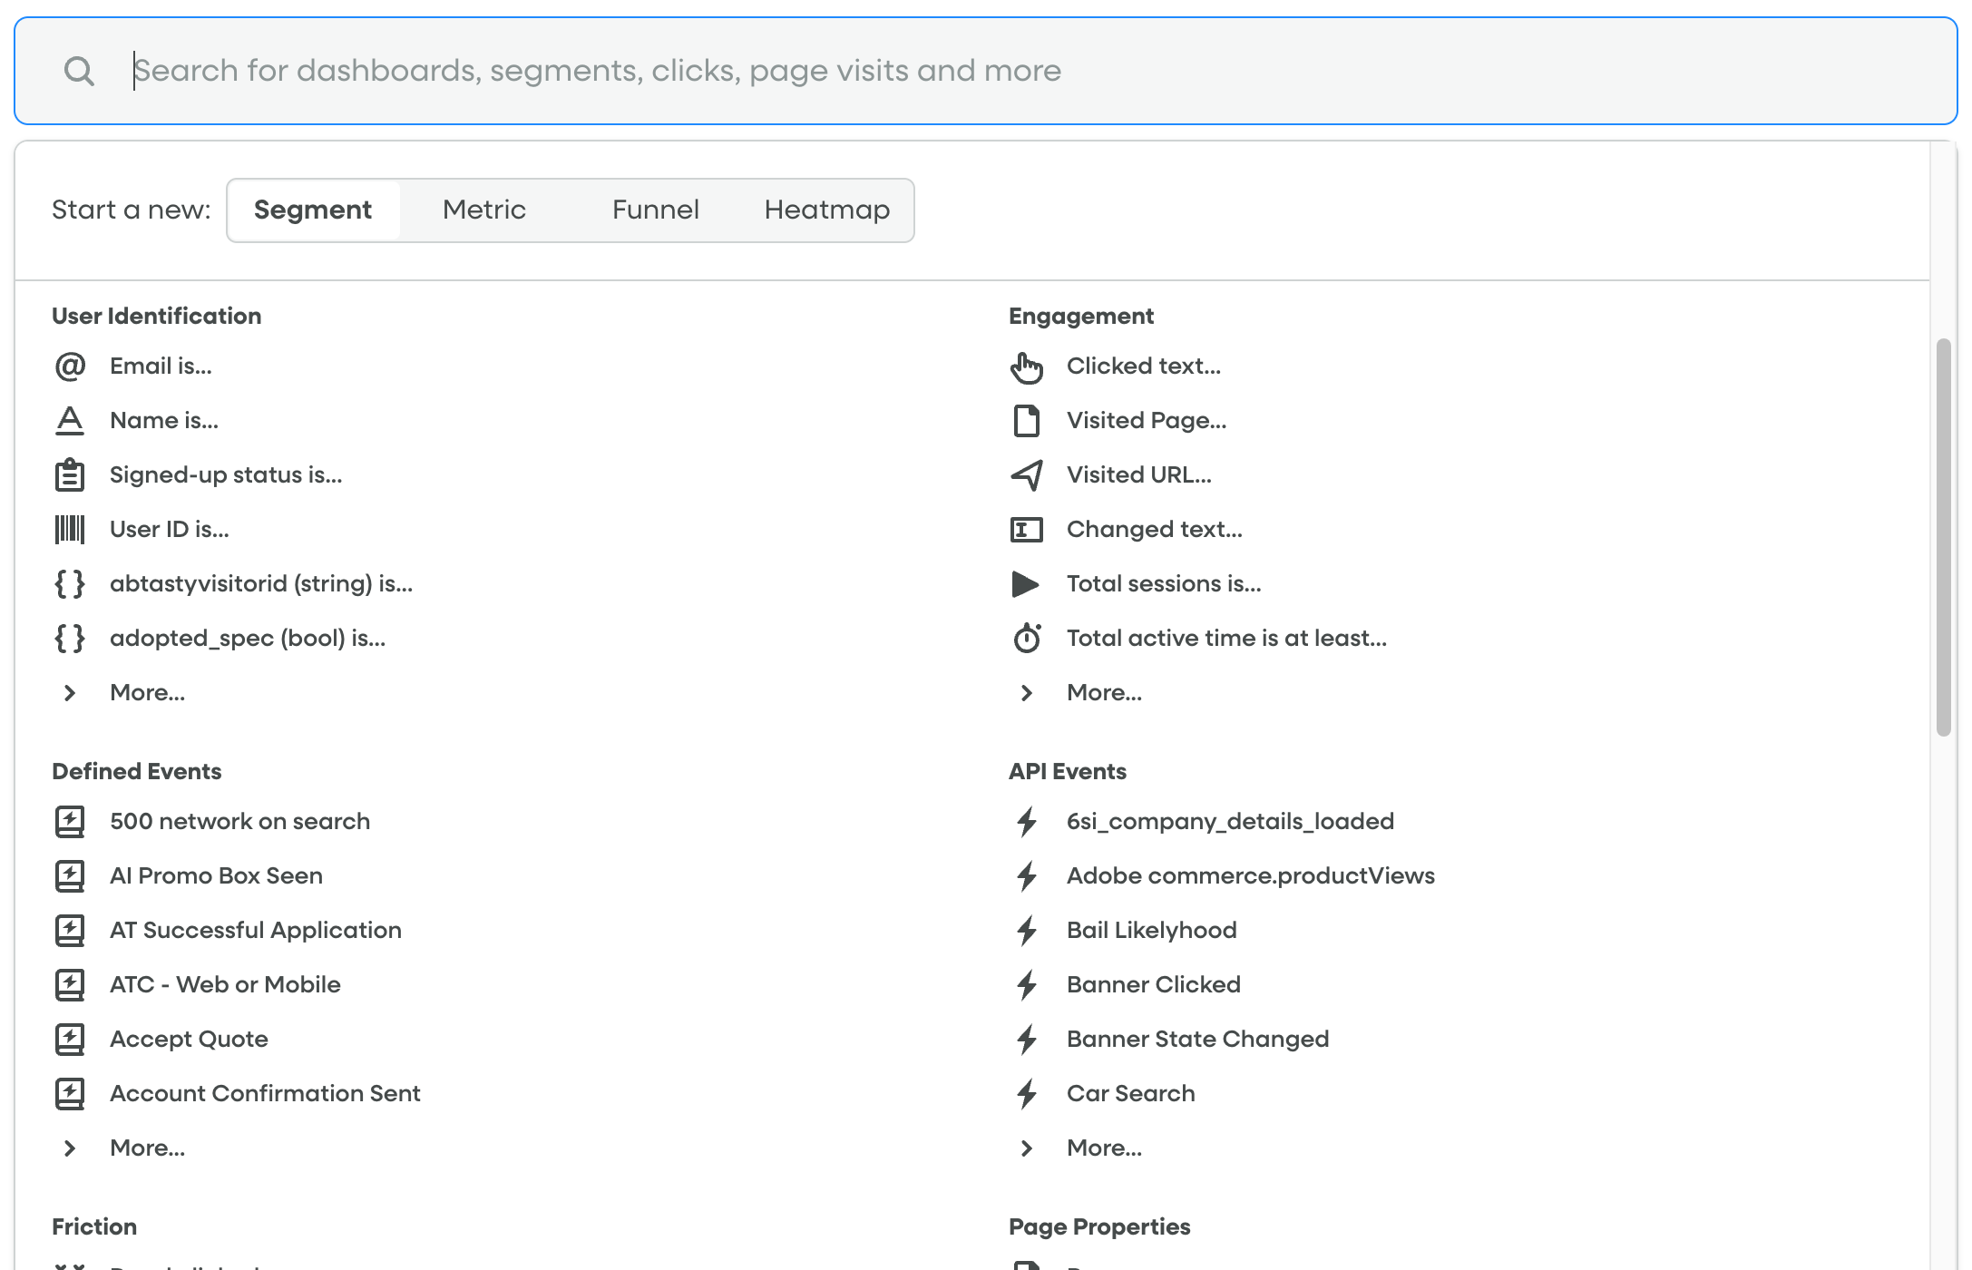1972x1270 pixels.
Task: Click the event icon beside Accept Quote
Action: [x=70, y=1040]
